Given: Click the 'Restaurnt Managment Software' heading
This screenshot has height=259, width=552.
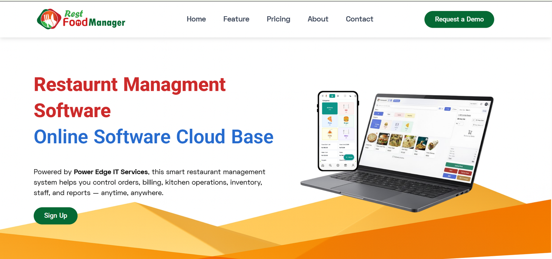Looking at the screenshot, I should tap(130, 97).
